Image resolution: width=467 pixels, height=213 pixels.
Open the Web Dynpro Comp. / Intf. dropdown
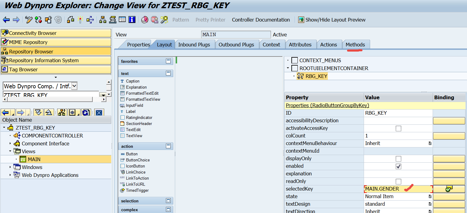tap(74, 86)
